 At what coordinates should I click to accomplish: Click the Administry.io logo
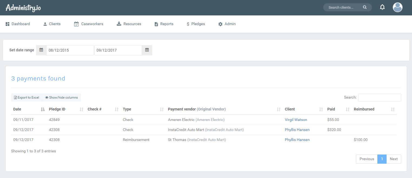tap(23, 8)
